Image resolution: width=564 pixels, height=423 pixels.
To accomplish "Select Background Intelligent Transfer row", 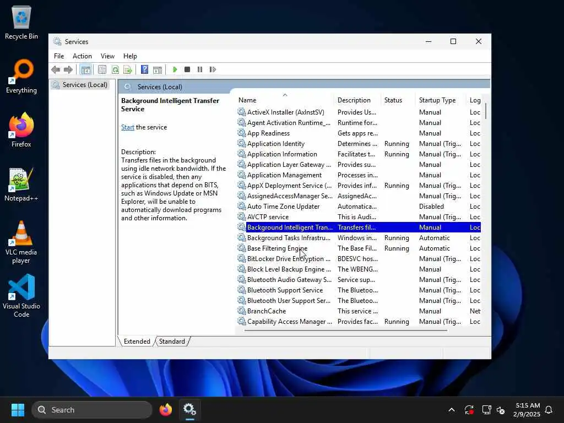I will tap(359, 227).
